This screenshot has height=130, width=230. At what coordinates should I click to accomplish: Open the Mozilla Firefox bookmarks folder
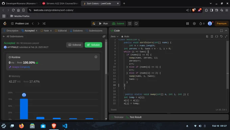pyautogui.click(x=20, y=16)
